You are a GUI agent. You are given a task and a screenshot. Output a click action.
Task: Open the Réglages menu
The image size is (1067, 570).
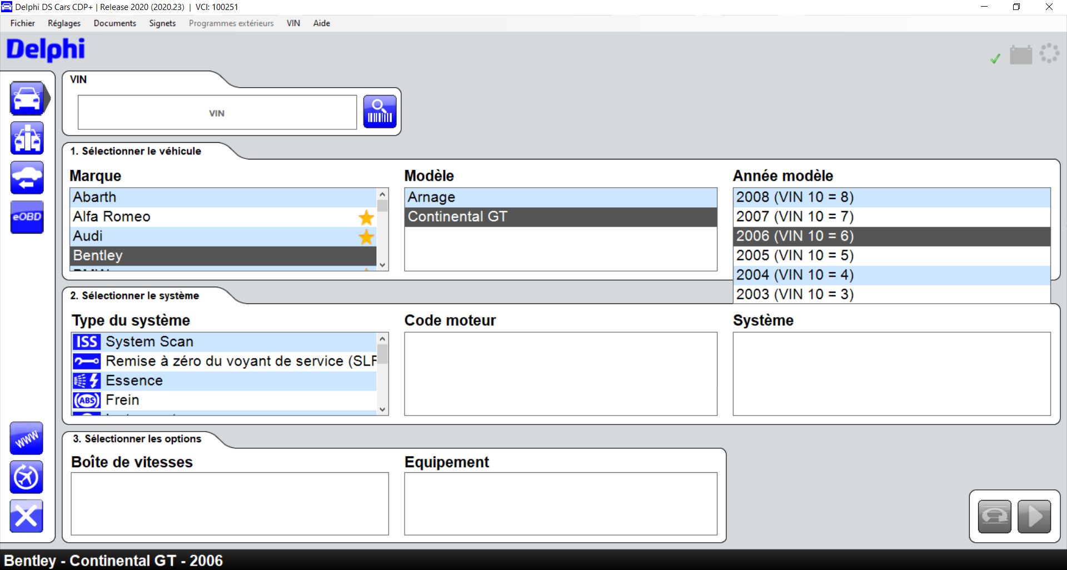(64, 23)
